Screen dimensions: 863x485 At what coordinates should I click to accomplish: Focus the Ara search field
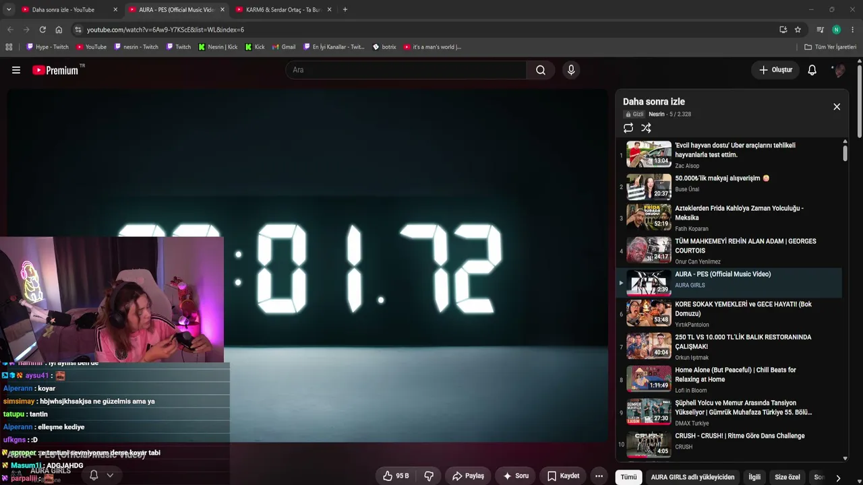[407, 70]
